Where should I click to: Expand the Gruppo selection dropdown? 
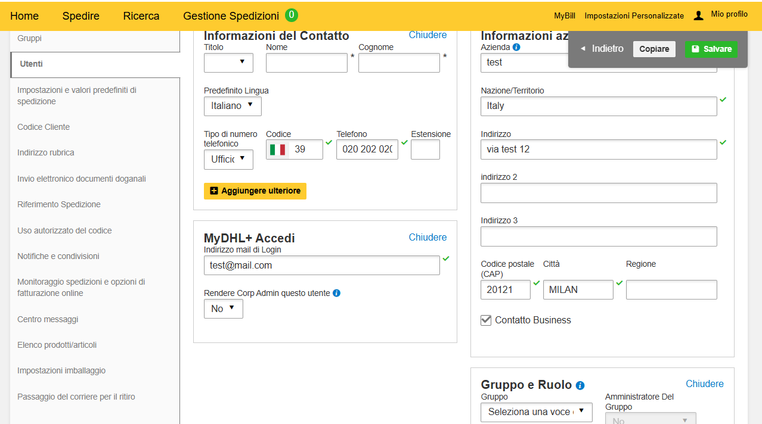pos(536,411)
